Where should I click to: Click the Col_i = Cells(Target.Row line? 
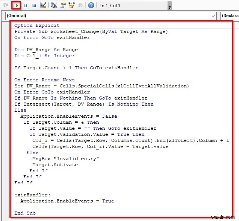tap(130, 140)
